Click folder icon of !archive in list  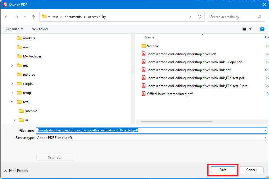coord(144,46)
